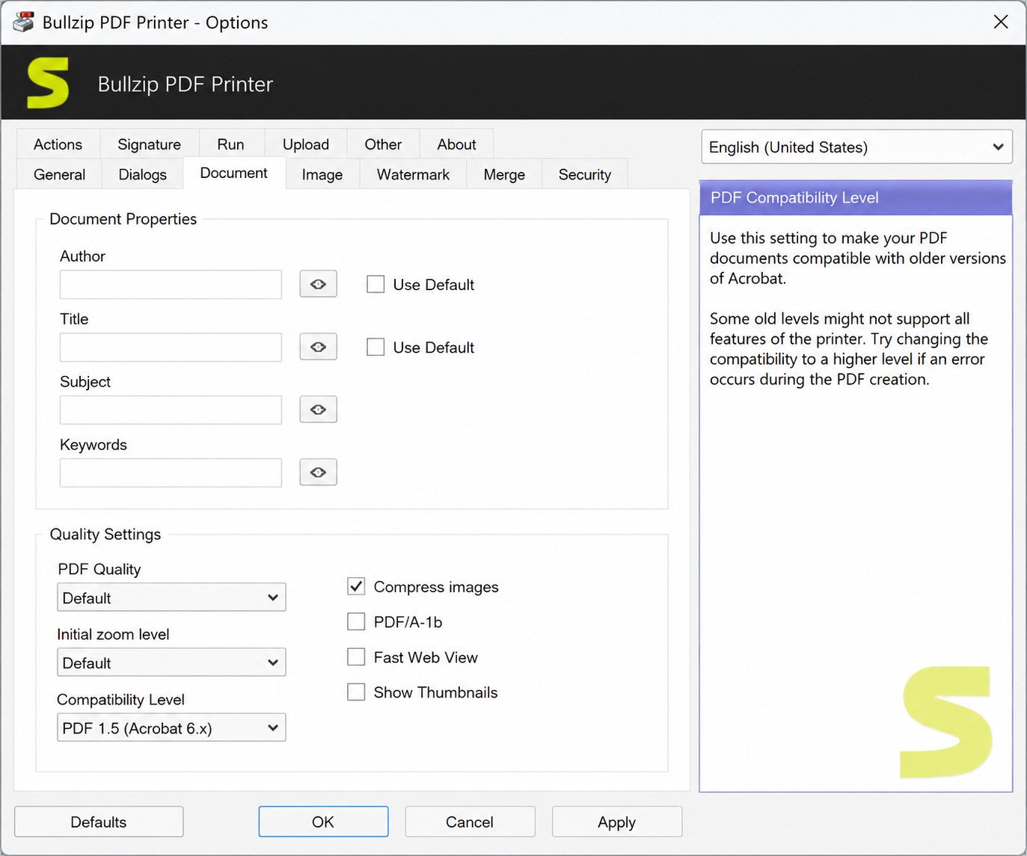The width and height of the screenshot is (1027, 856).
Task: Click the macro eye button beside Keywords field
Action: [318, 472]
